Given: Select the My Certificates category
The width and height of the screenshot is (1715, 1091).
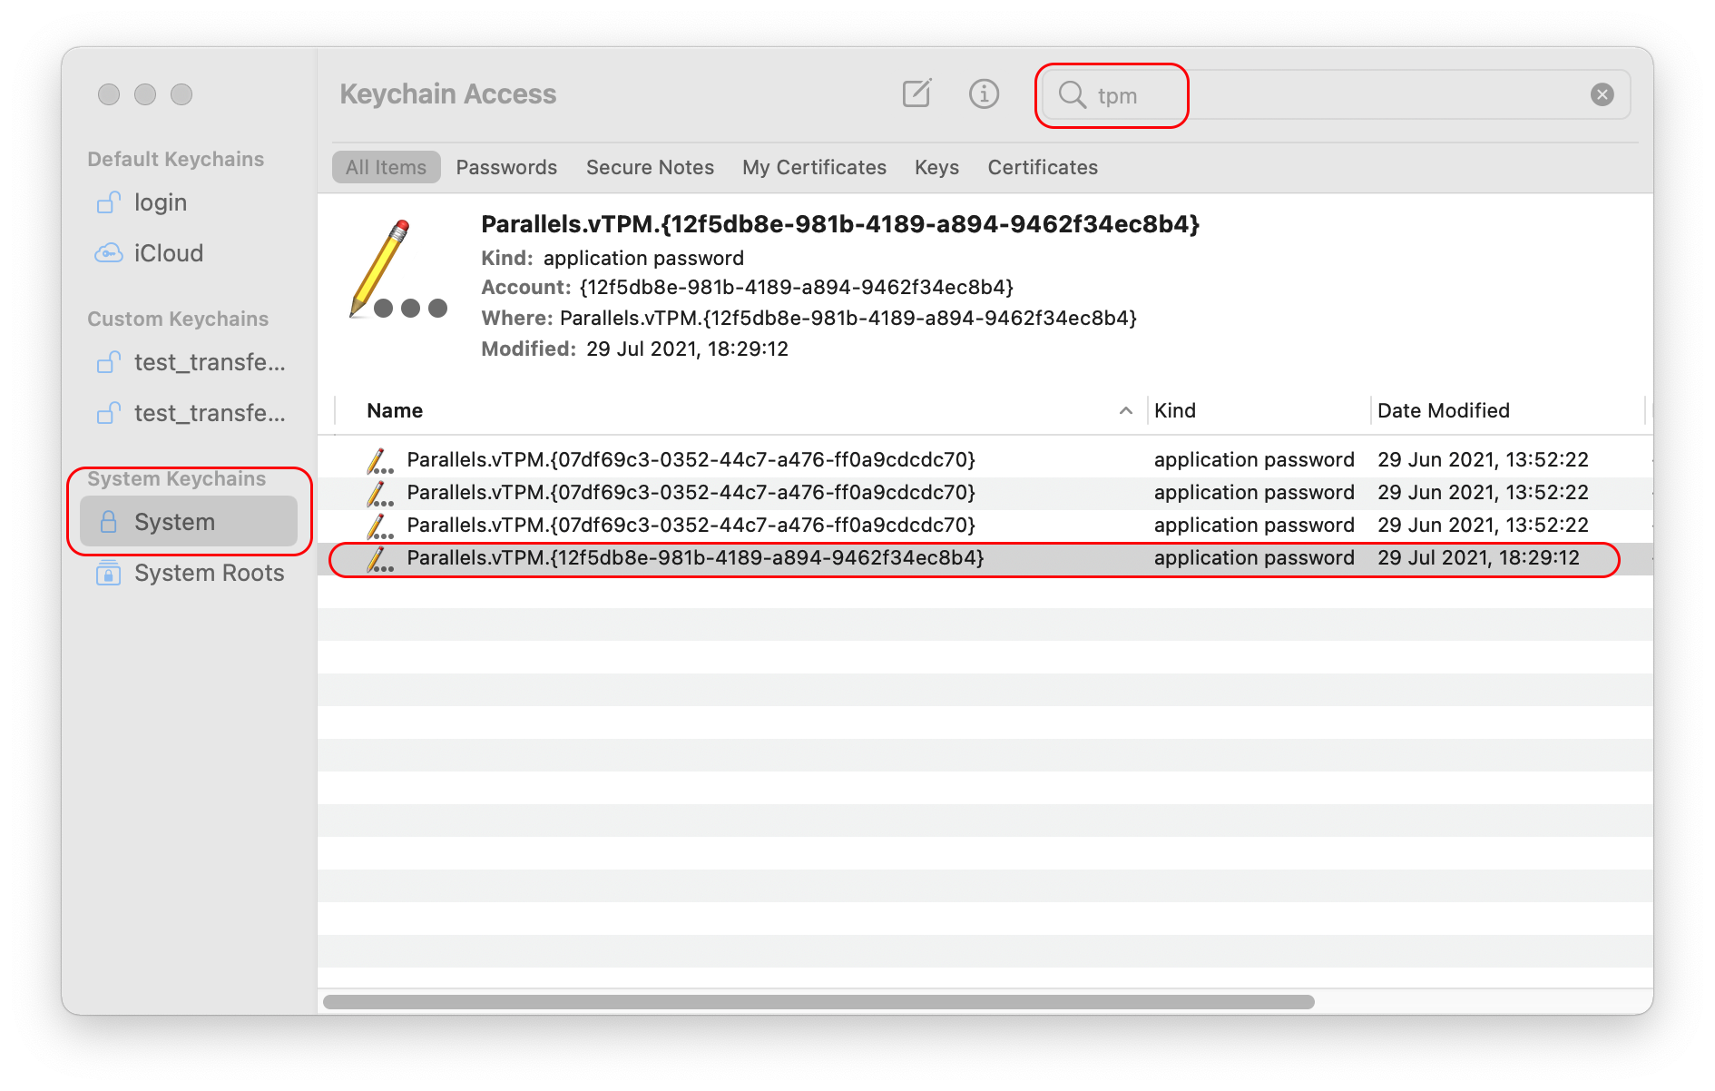Looking at the screenshot, I should [x=814, y=167].
